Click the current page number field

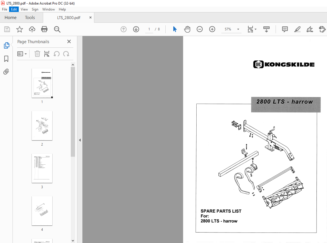pos(149,29)
